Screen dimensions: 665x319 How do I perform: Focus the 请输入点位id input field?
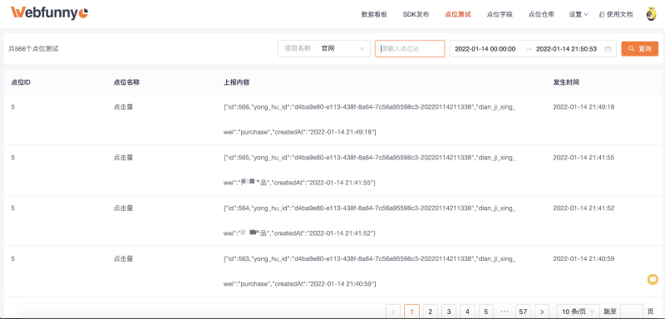pos(410,49)
